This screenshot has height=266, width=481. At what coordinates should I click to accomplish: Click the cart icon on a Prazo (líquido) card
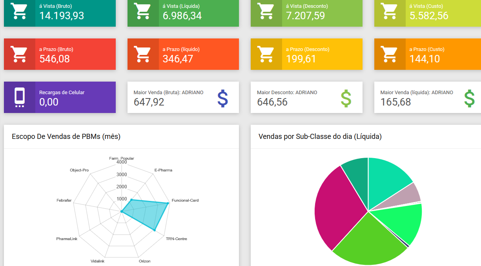[143, 54]
